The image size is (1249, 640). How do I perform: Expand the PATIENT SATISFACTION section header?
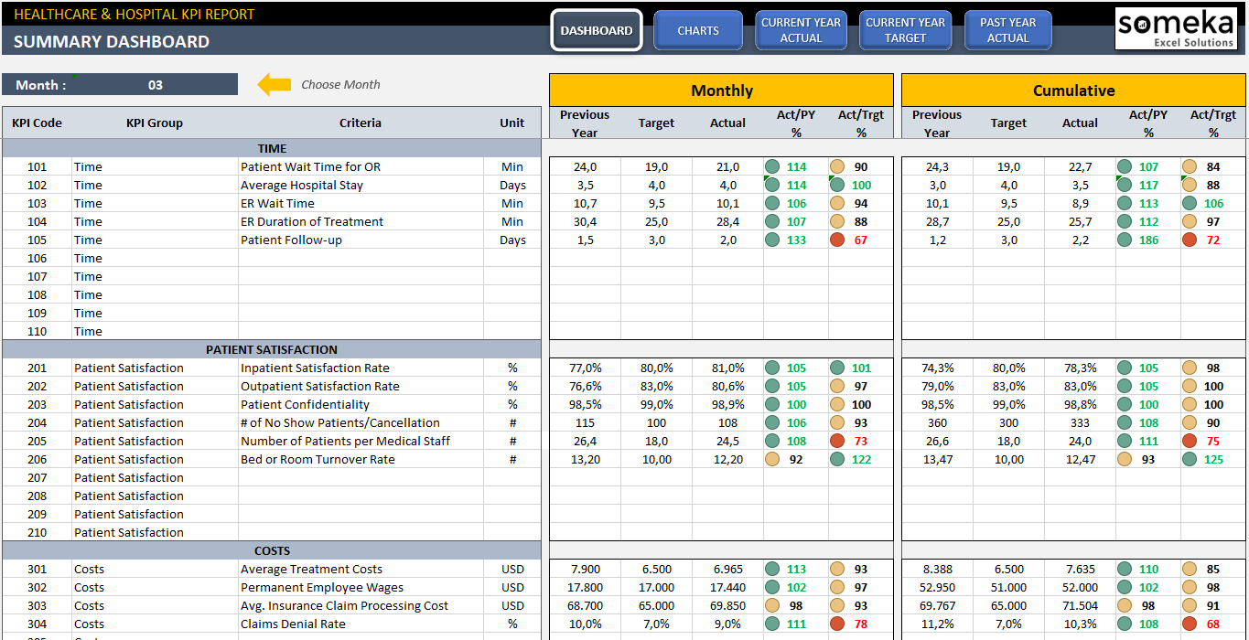tap(270, 349)
